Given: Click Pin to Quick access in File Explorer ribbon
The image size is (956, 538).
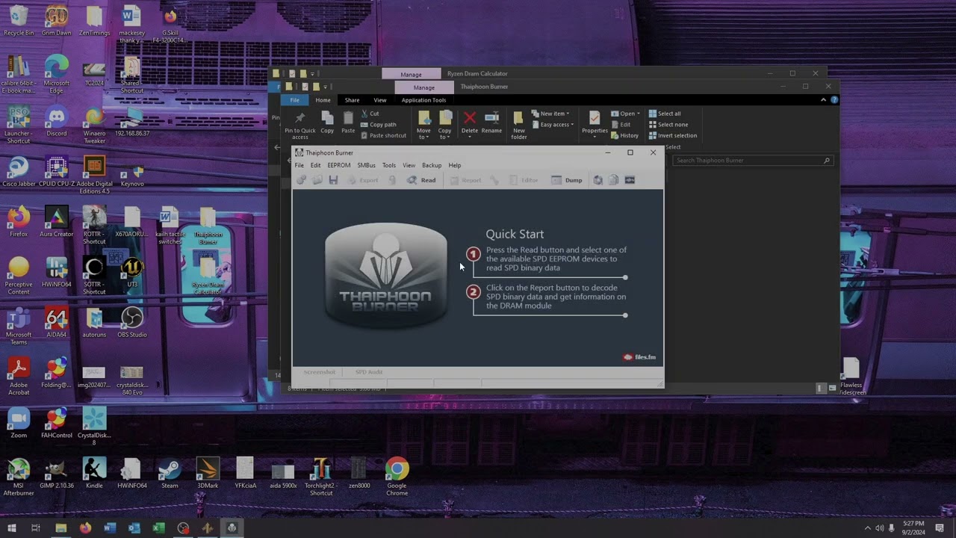Looking at the screenshot, I should click(300, 126).
